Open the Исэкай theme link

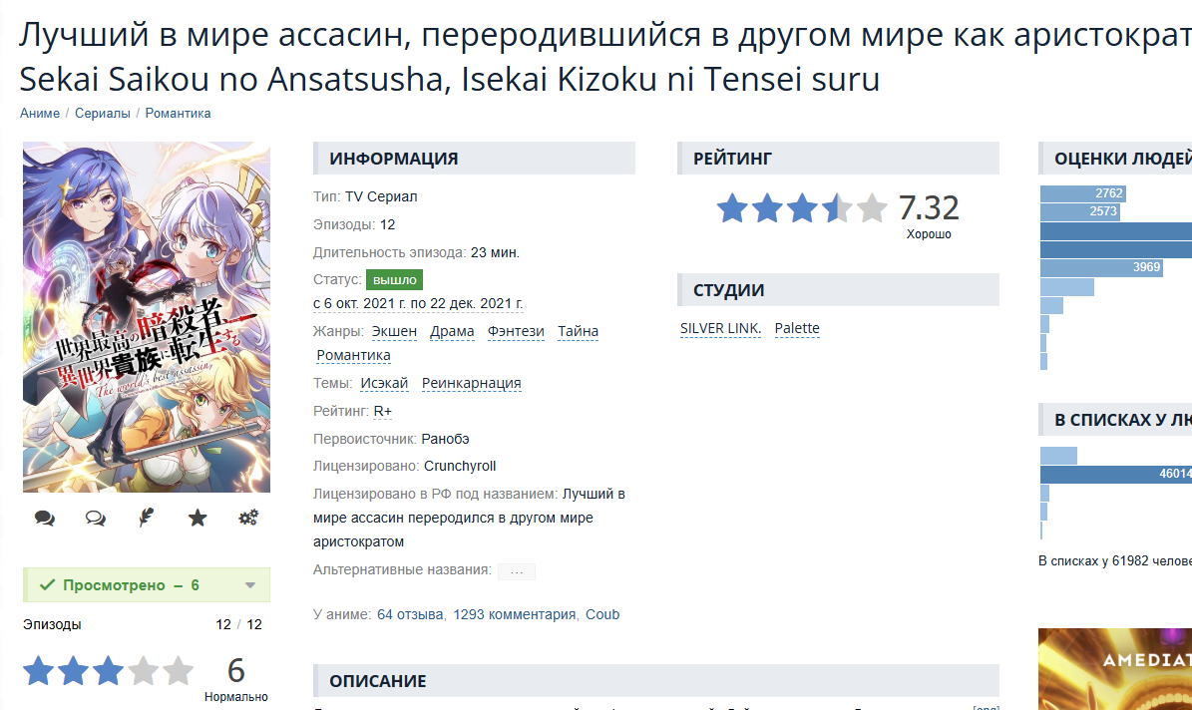tap(384, 383)
